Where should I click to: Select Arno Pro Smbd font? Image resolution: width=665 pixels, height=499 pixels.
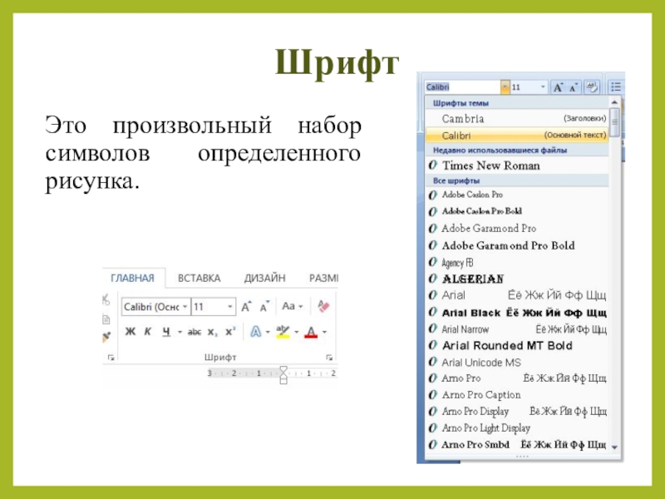pyautogui.click(x=517, y=445)
